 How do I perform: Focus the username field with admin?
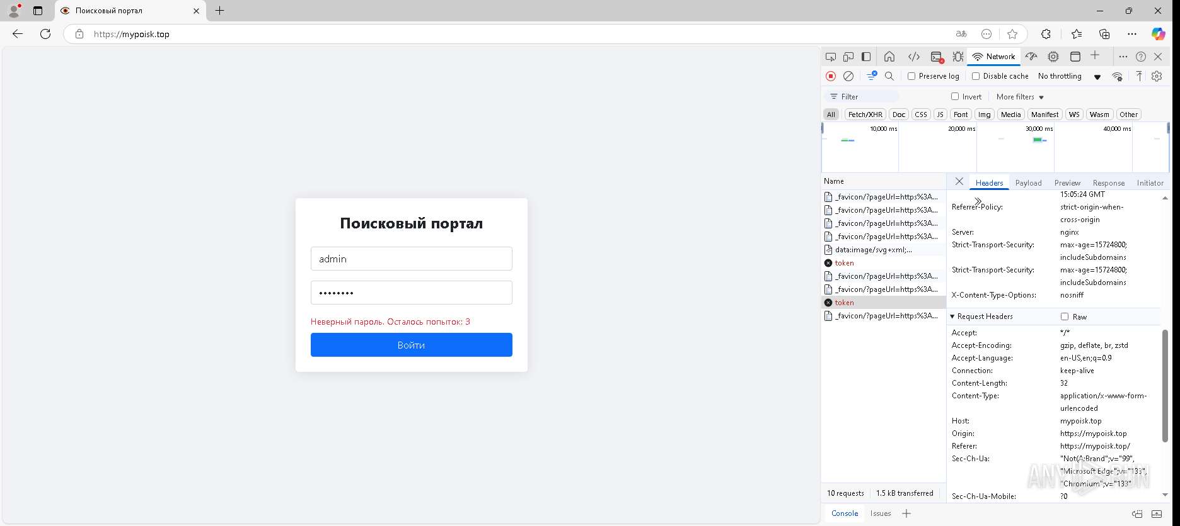click(x=411, y=259)
